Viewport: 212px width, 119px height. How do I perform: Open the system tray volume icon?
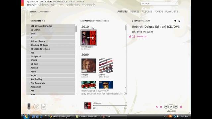[x=178, y=116]
